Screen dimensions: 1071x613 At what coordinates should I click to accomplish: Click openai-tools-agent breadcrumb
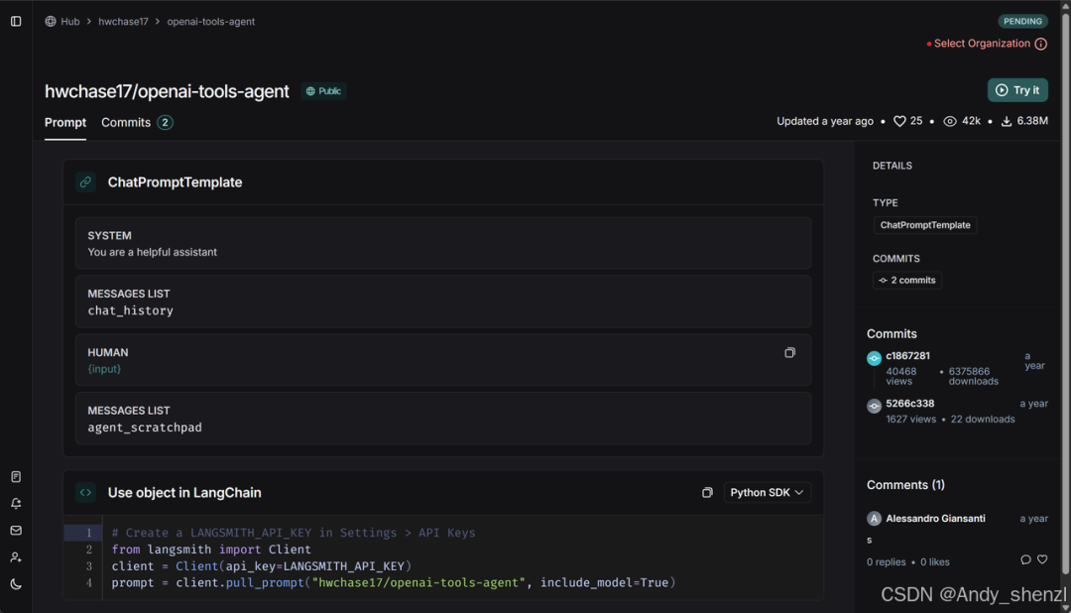(210, 21)
